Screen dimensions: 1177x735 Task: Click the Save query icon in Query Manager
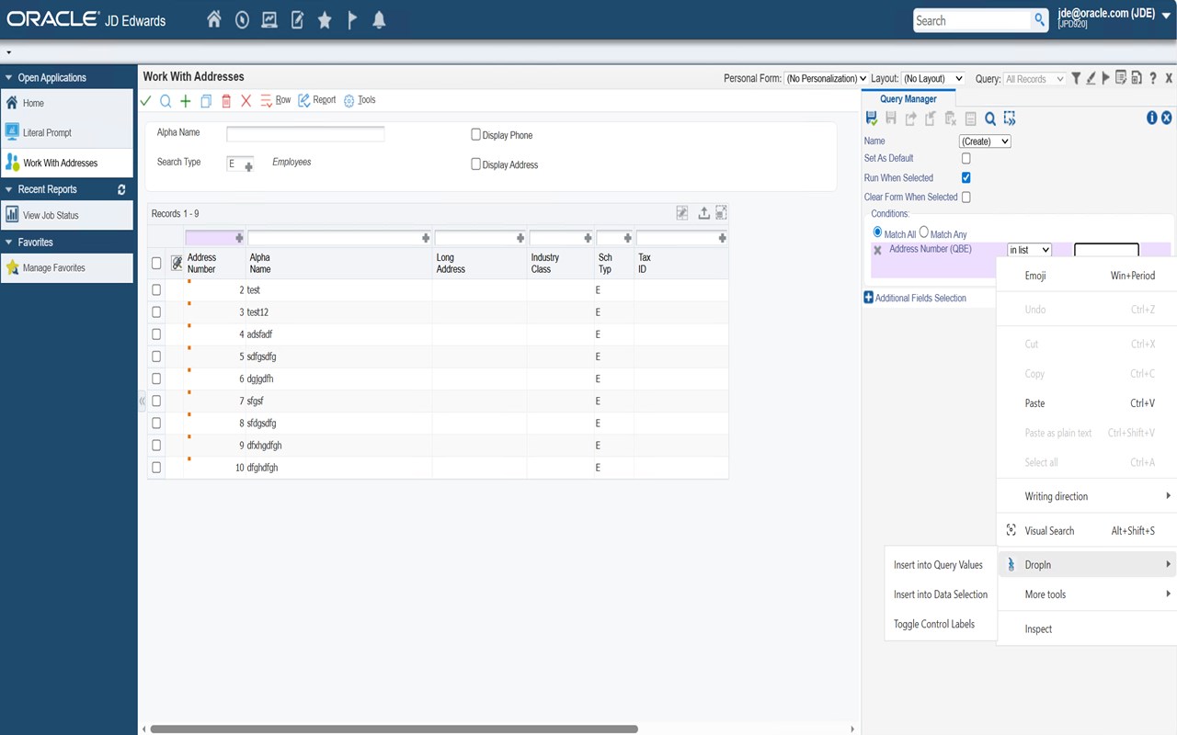[872, 119]
